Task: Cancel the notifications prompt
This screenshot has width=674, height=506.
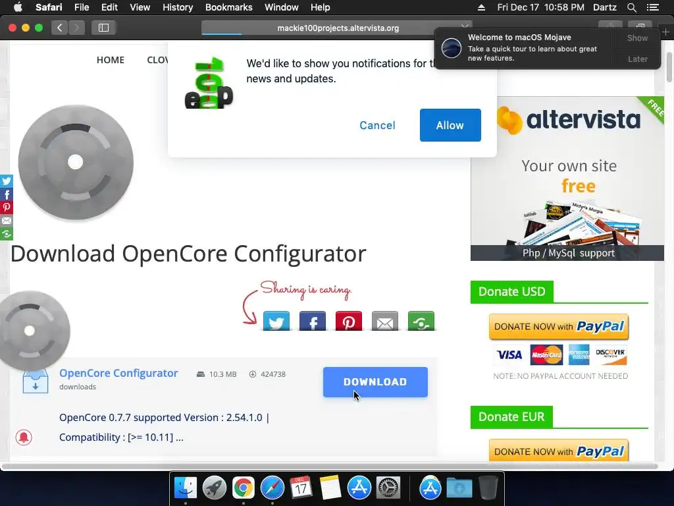Action: point(377,125)
